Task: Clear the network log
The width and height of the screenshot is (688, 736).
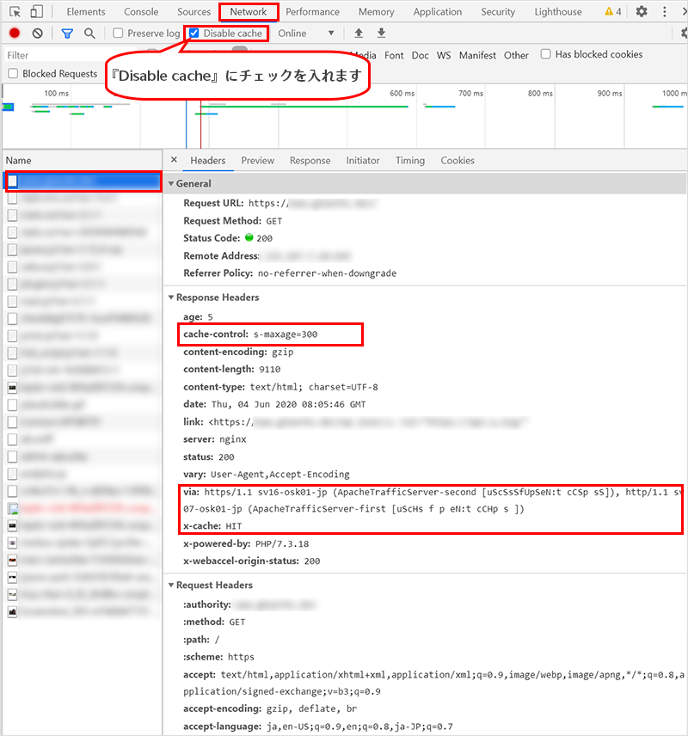Action: [x=37, y=34]
